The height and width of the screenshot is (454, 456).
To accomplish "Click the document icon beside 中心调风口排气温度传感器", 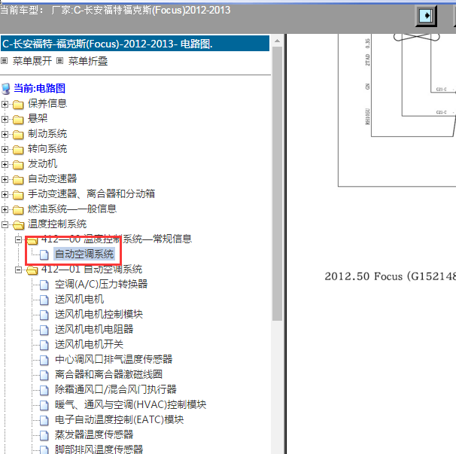I will coord(44,360).
